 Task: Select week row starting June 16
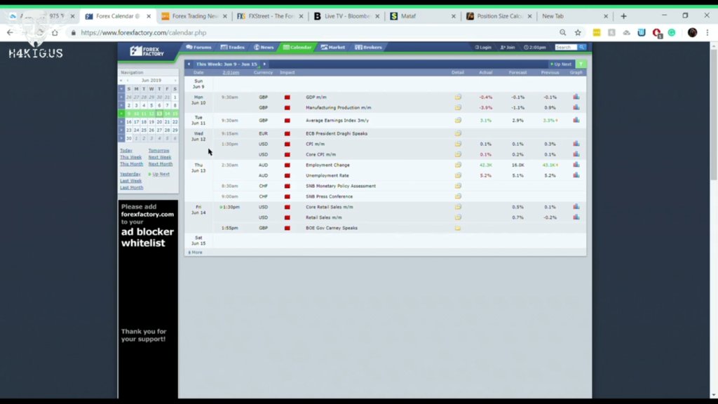pos(121,122)
